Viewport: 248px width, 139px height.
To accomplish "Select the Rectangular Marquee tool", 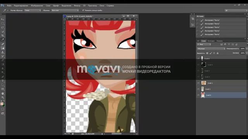I will point(3,24).
